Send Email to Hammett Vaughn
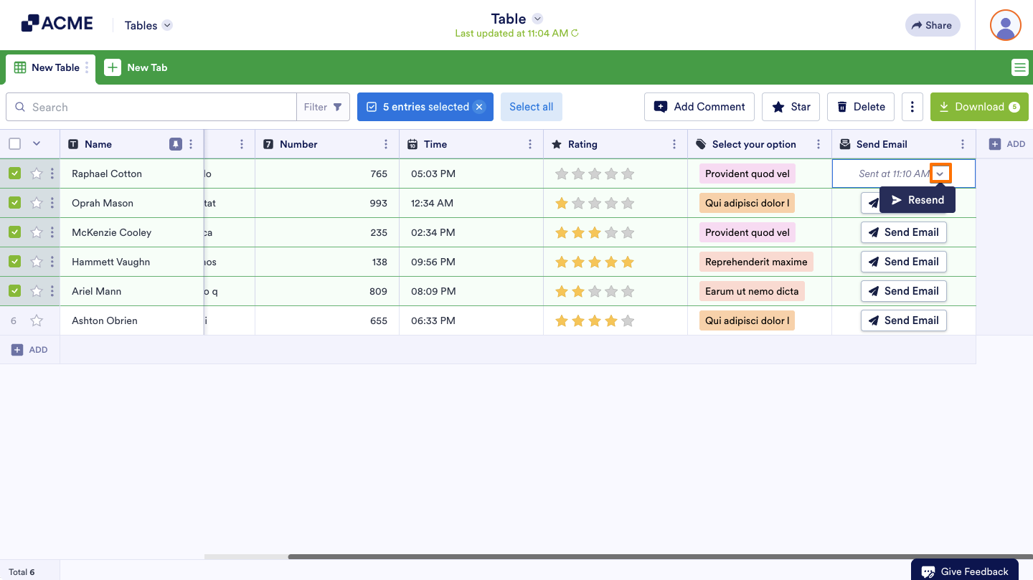This screenshot has width=1033, height=580. coord(904,262)
